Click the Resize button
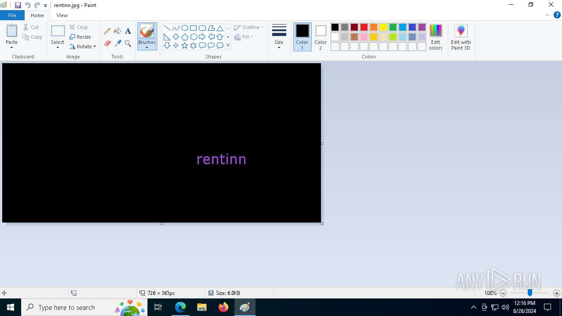 pyautogui.click(x=80, y=37)
